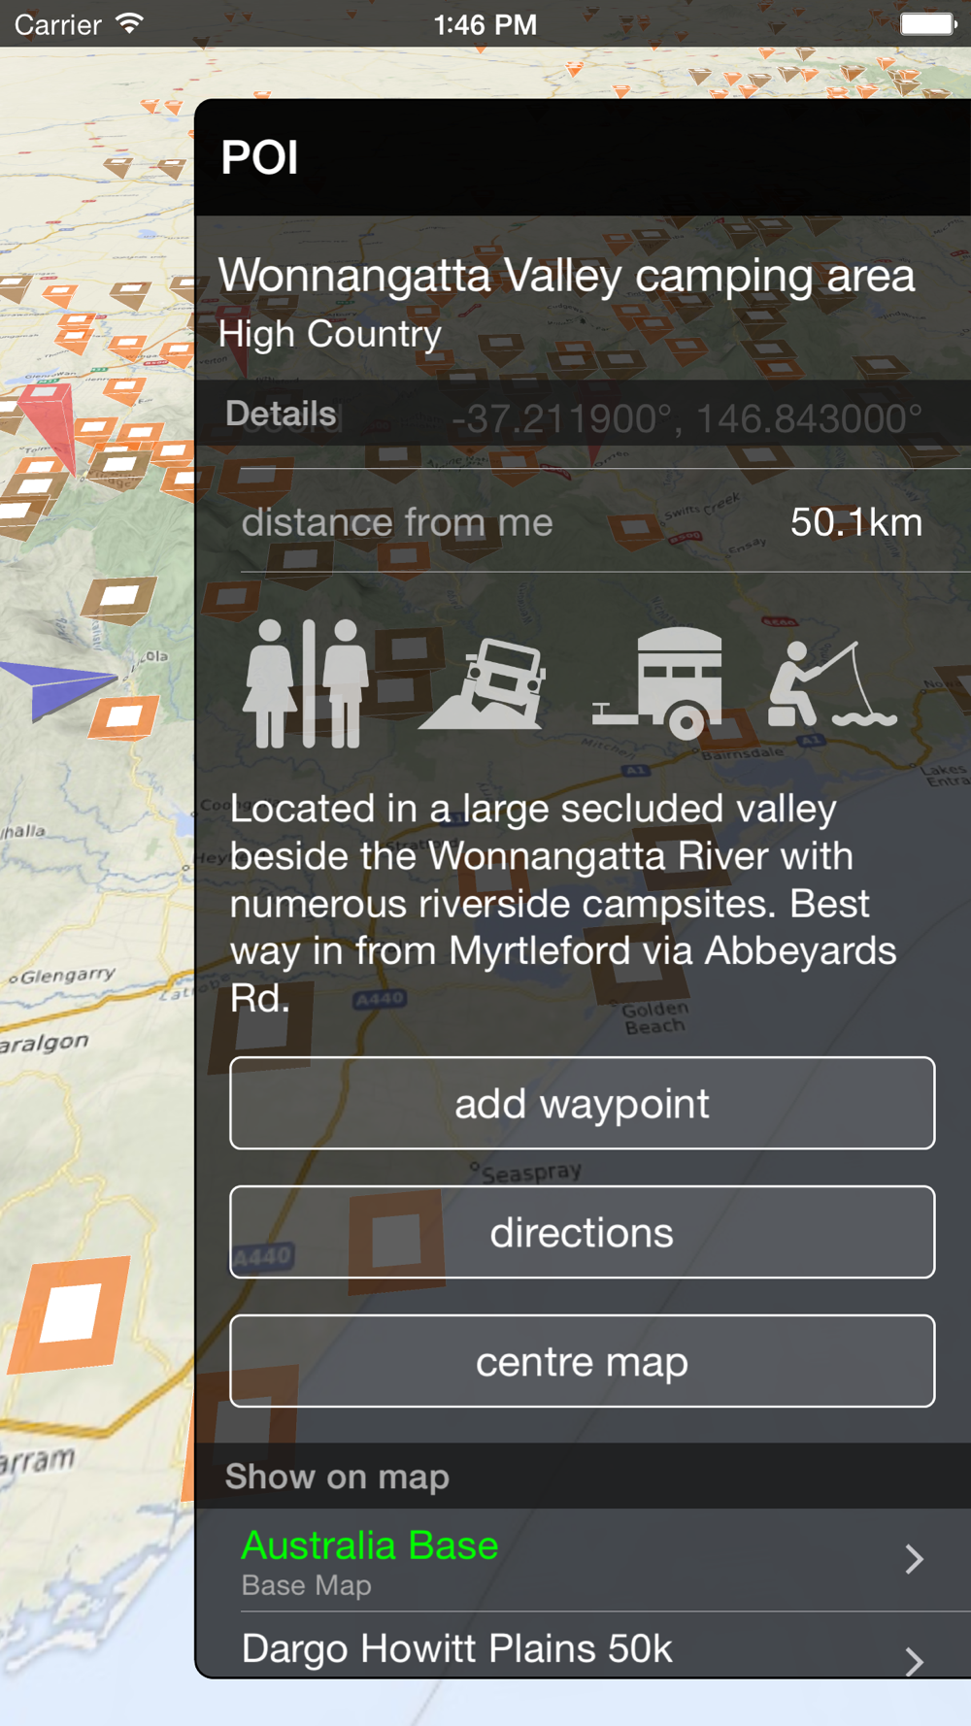Tap the POI panel title bar

pyautogui.click(x=583, y=157)
